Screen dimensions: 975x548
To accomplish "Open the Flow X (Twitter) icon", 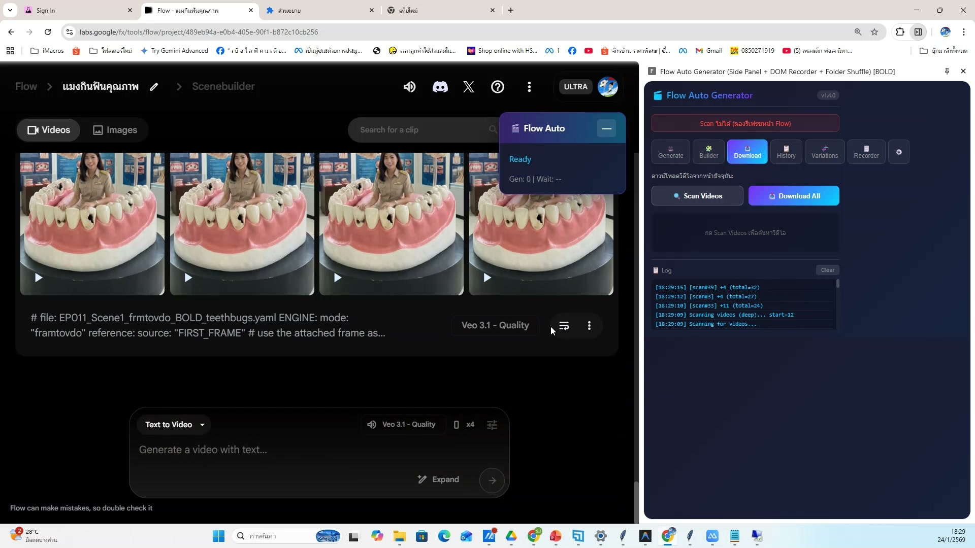I will click(468, 87).
